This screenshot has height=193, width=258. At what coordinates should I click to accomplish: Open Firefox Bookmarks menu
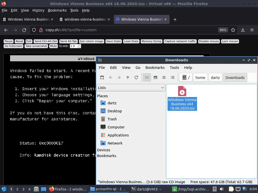pyautogui.click(x=57, y=10)
